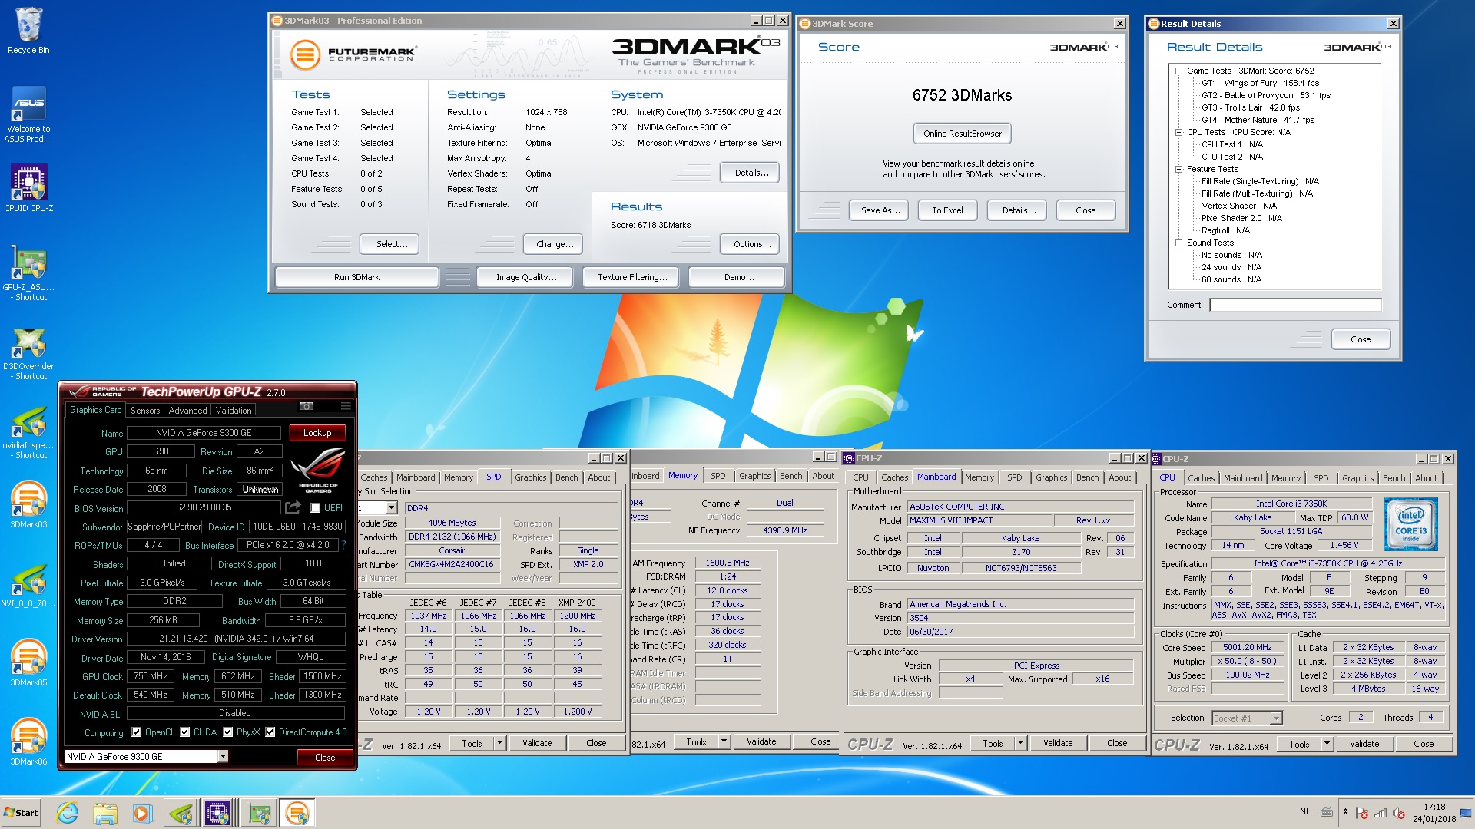
Task: Open the NVI_0_0_70 desktop icon
Action: pos(28,585)
